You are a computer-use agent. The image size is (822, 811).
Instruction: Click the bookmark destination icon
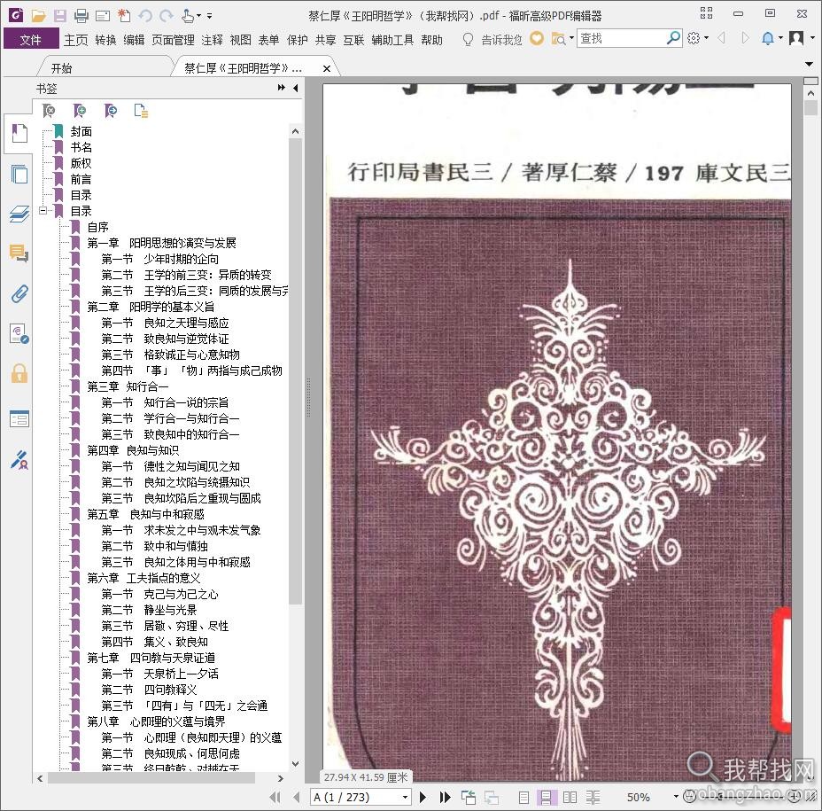pyautogui.click(x=110, y=110)
